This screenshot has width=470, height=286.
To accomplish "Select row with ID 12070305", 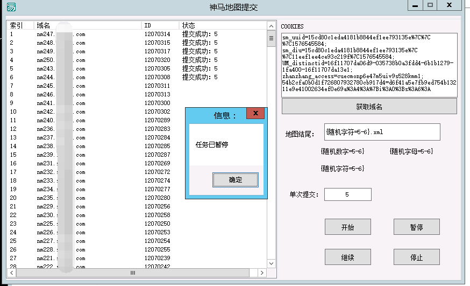I will click(x=137, y=68).
